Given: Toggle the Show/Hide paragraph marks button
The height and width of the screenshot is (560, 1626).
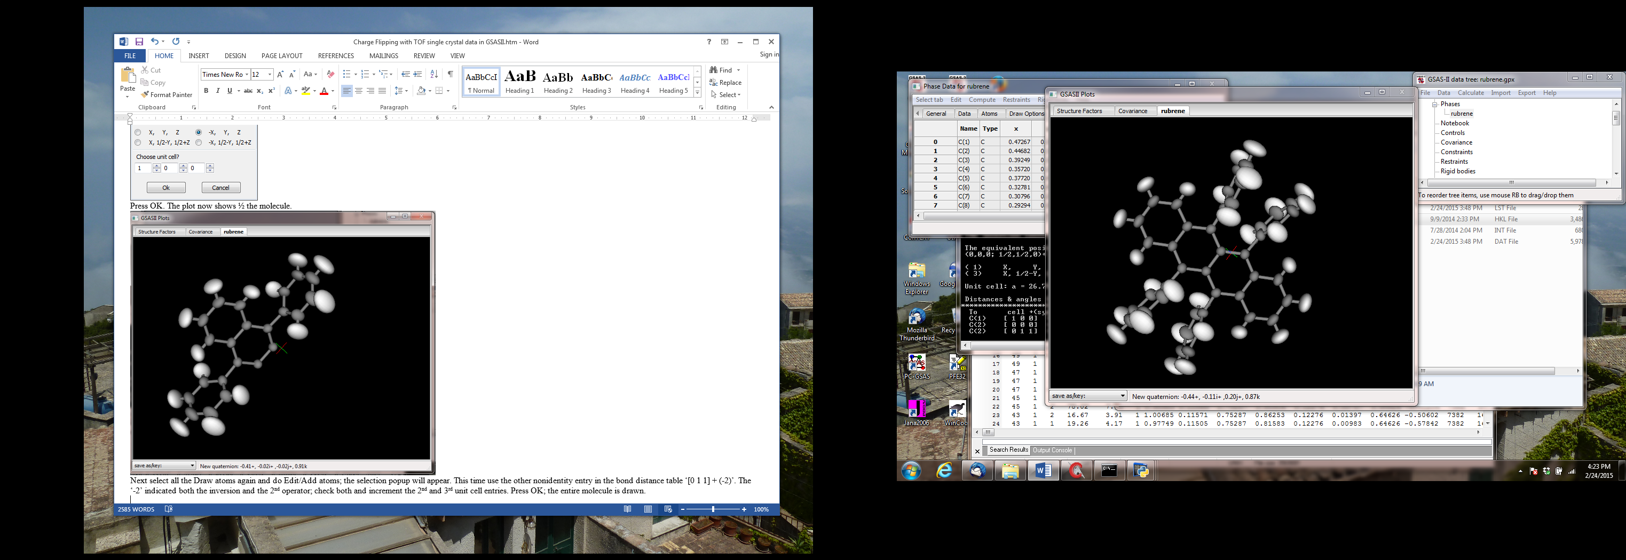Looking at the screenshot, I should [450, 75].
